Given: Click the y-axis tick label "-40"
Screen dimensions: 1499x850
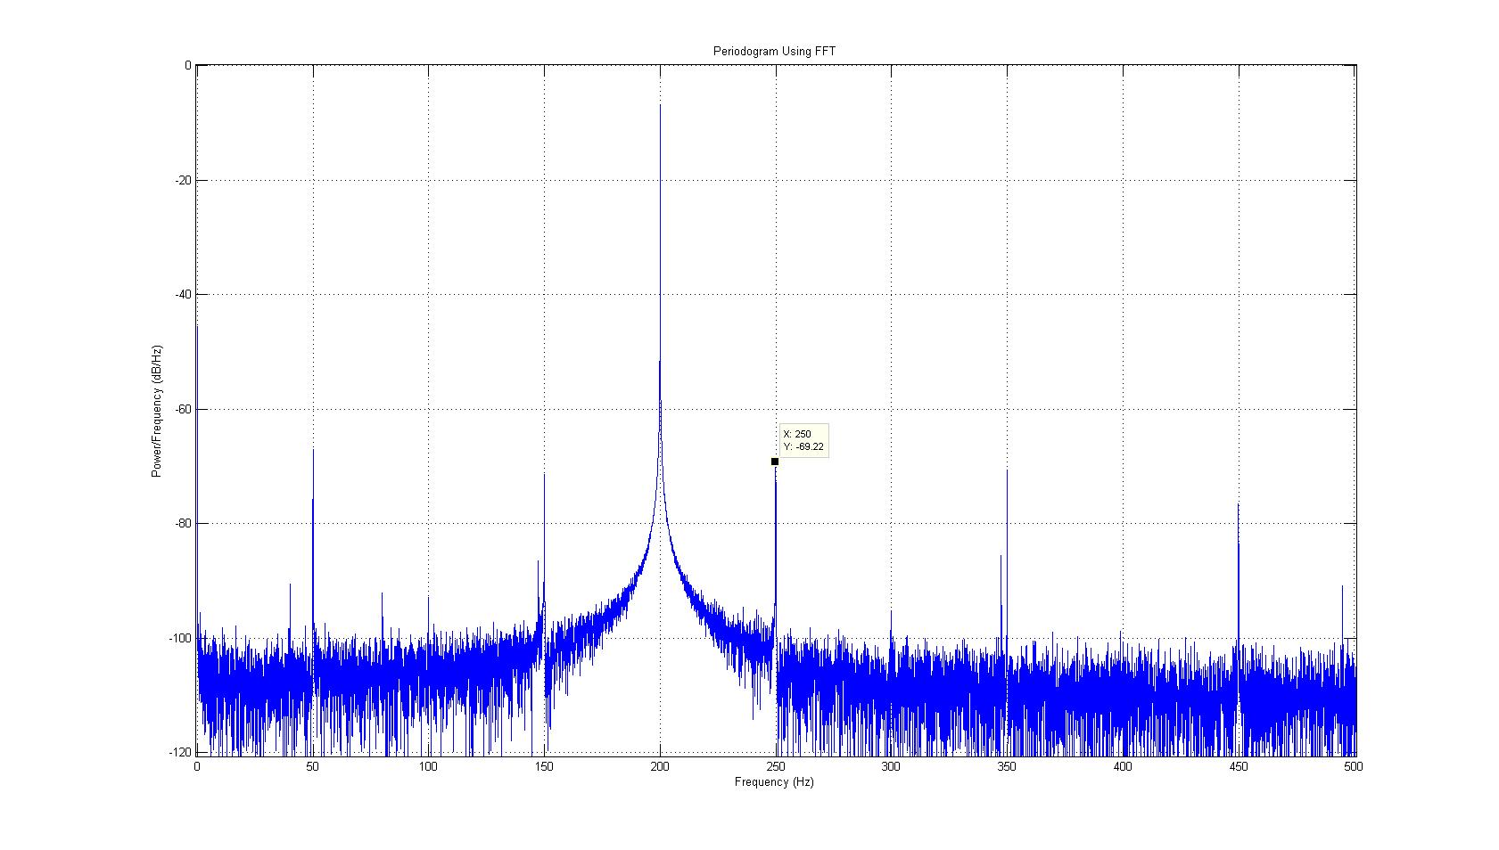Looking at the screenshot, I should (x=183, y=295).
